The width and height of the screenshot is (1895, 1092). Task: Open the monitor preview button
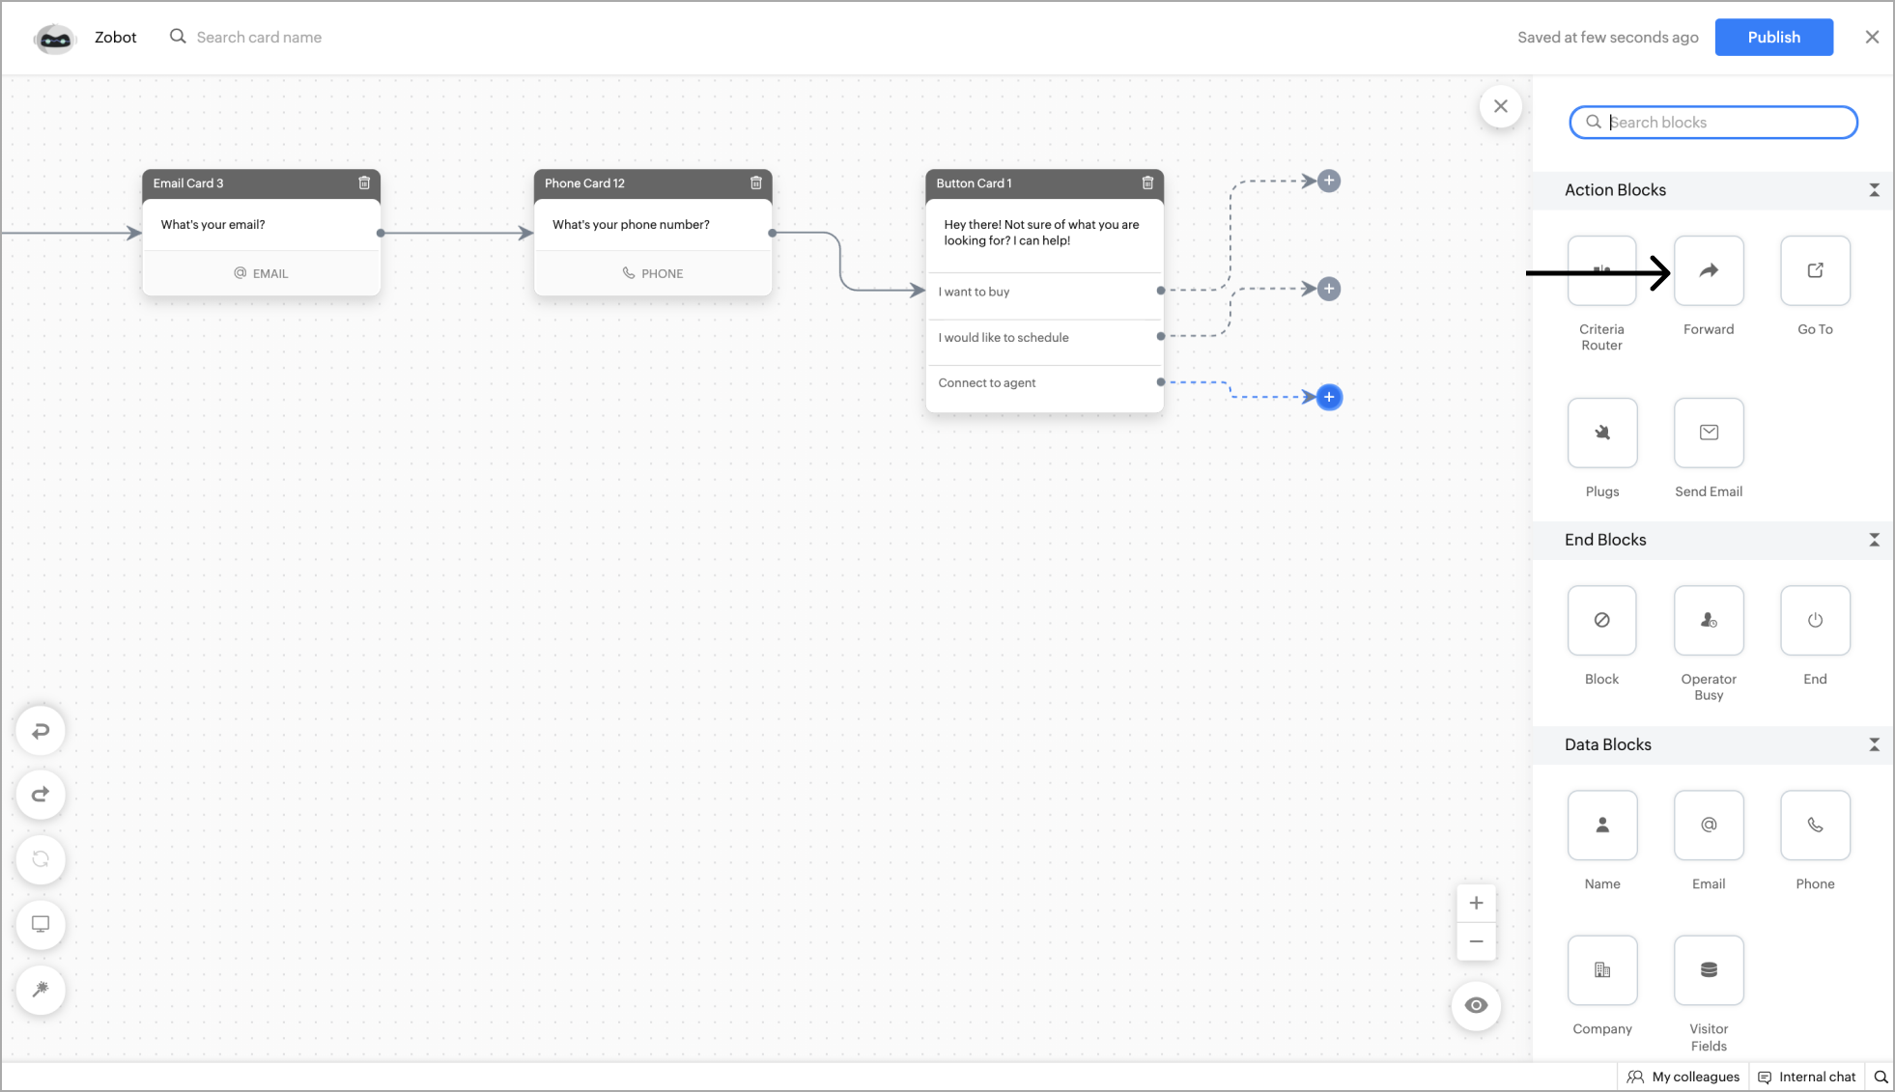click(x=41, y=924)
